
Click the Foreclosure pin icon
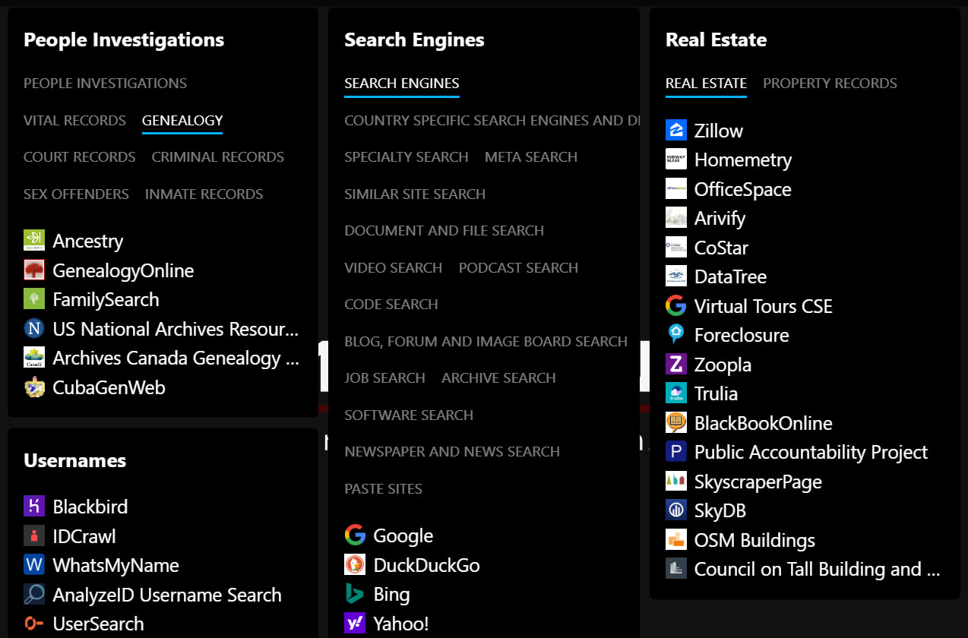(676, 335)
